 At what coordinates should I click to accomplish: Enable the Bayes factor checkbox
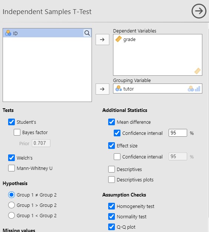point(17,132)
